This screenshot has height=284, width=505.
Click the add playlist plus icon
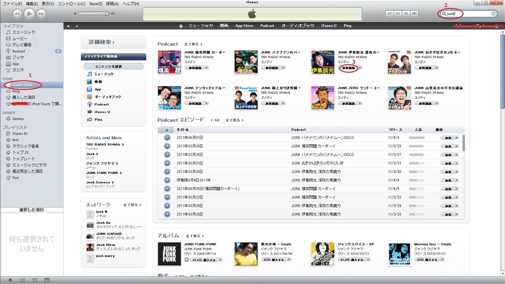[x=10, y=280]
